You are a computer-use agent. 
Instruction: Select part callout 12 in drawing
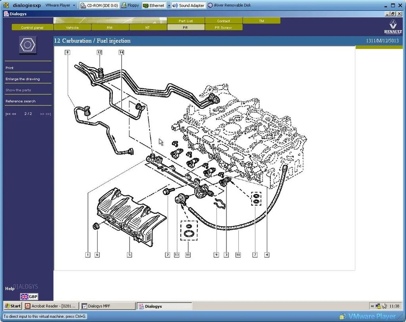[x=100, y=52]
